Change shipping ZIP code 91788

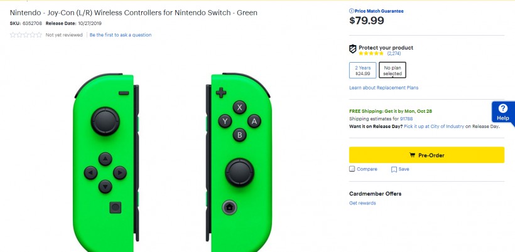pyautogui.click(x=406, y=118)
